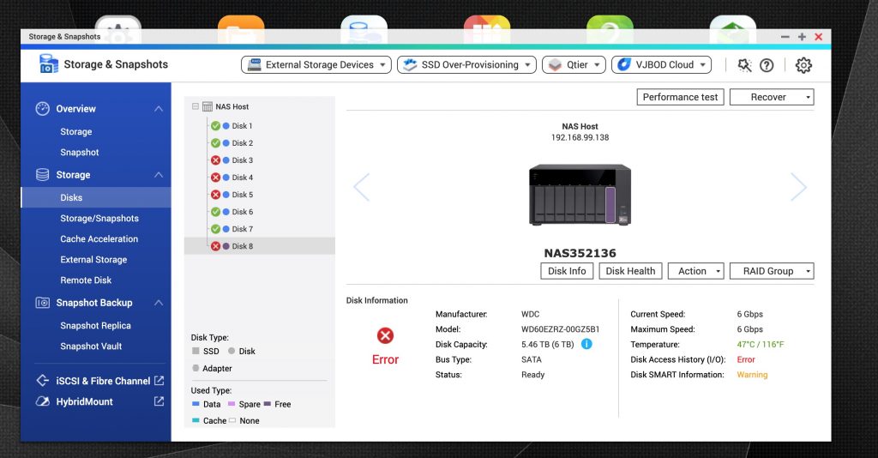Click the NAS device image
This screenshot has width=878, height=458.
tap(580, 195)
